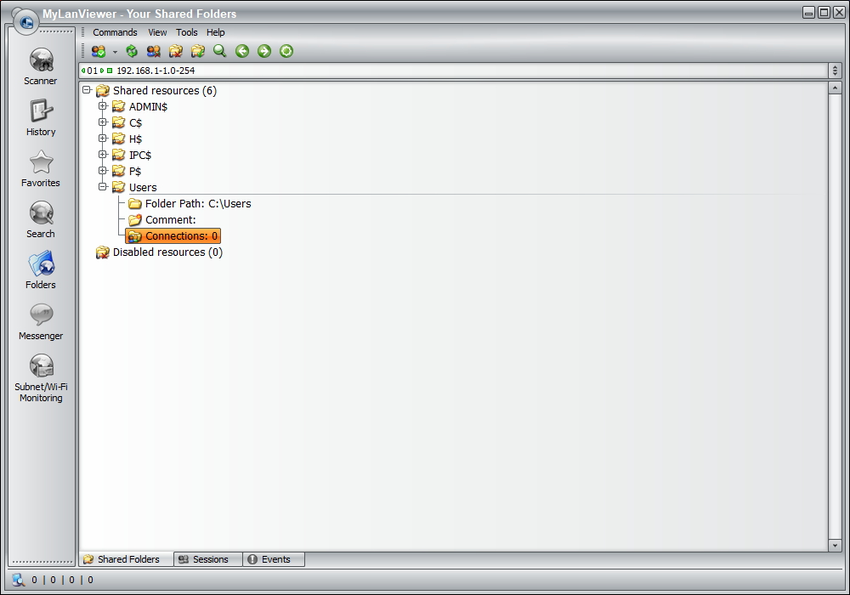Expand the P$ share node

pyautogui.click(x=103, y=171)
